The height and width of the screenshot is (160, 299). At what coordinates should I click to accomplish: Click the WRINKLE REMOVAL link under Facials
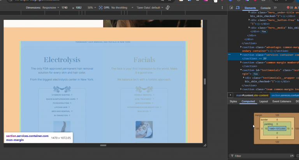(x=144, y=95)
